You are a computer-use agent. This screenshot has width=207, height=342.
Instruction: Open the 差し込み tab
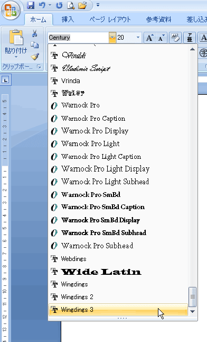coord(196,20)
